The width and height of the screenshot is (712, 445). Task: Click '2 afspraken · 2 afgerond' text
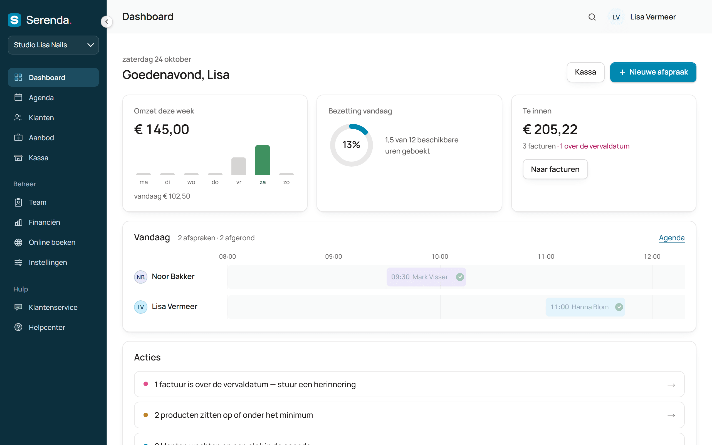[x=216, y=238]
